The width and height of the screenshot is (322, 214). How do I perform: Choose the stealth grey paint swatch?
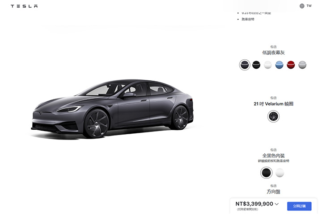click(x=245, y=65)
